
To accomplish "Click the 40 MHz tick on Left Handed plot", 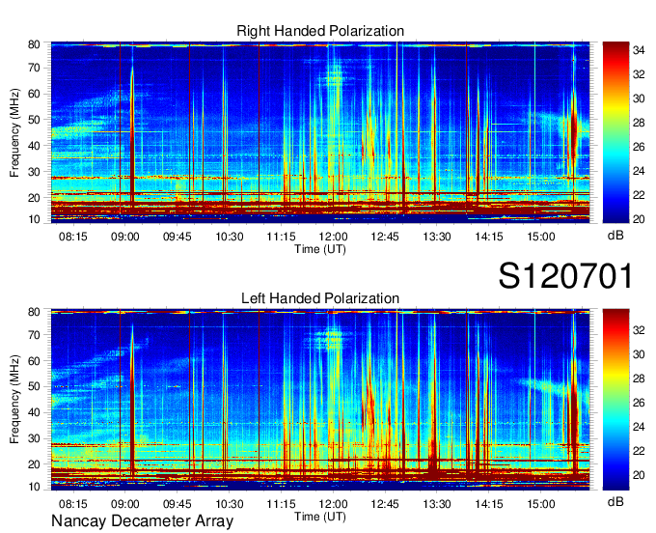I will coord(34,412).
